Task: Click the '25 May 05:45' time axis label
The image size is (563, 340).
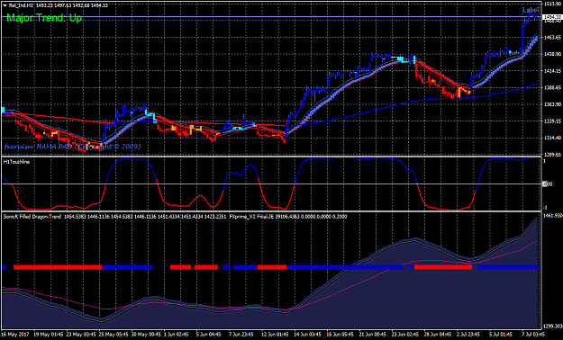Action: click(114, 335)
